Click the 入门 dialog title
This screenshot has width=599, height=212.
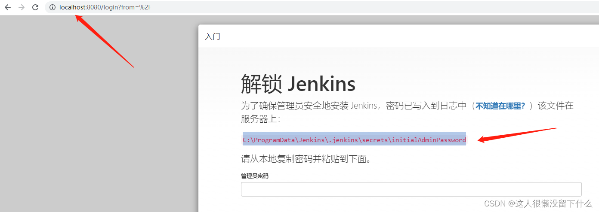click(x=213, y=36)
